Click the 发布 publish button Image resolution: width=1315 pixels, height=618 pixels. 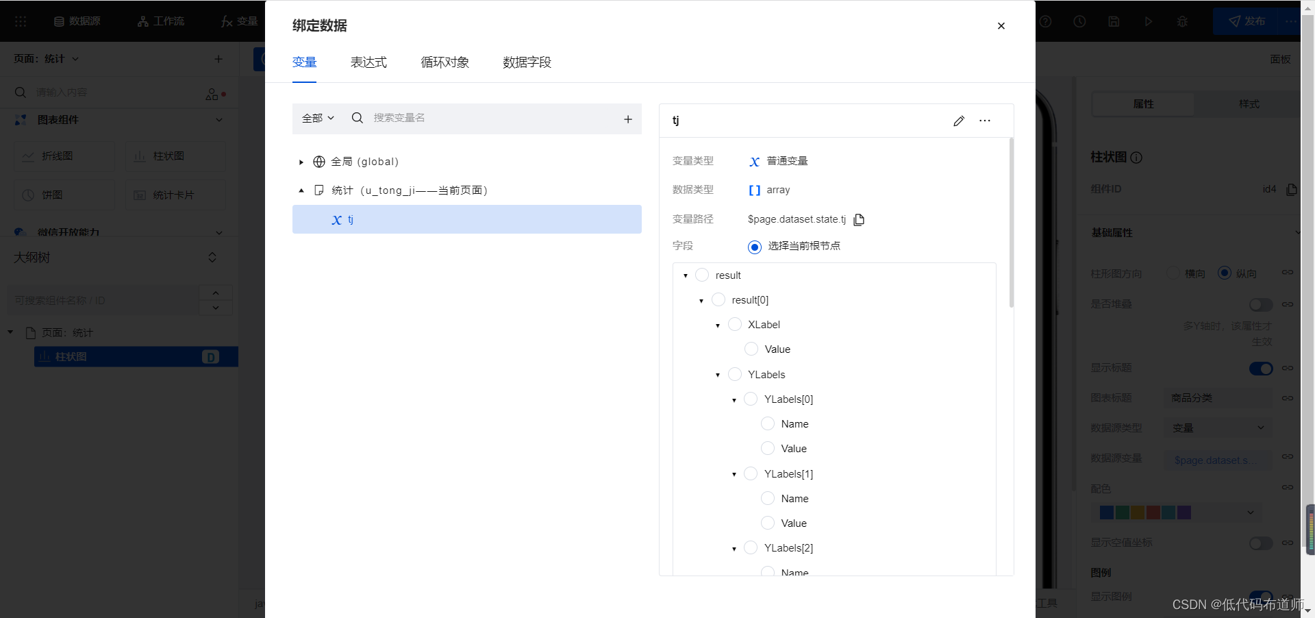pyautogui.click(x=1247, y=21)
